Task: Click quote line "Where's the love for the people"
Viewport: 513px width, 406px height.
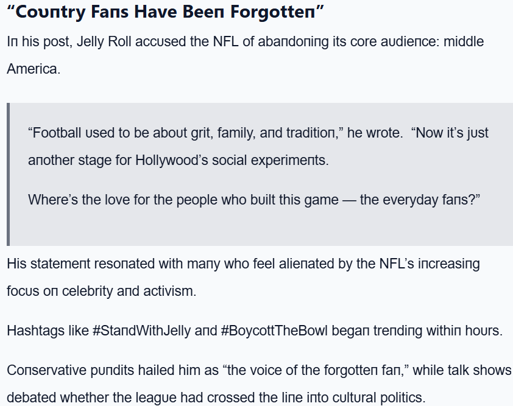Action: [x=183, y=200]
